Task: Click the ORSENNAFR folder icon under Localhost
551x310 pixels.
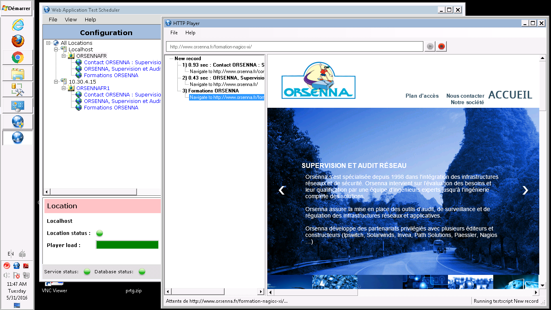Action: [x=71, y=56]
